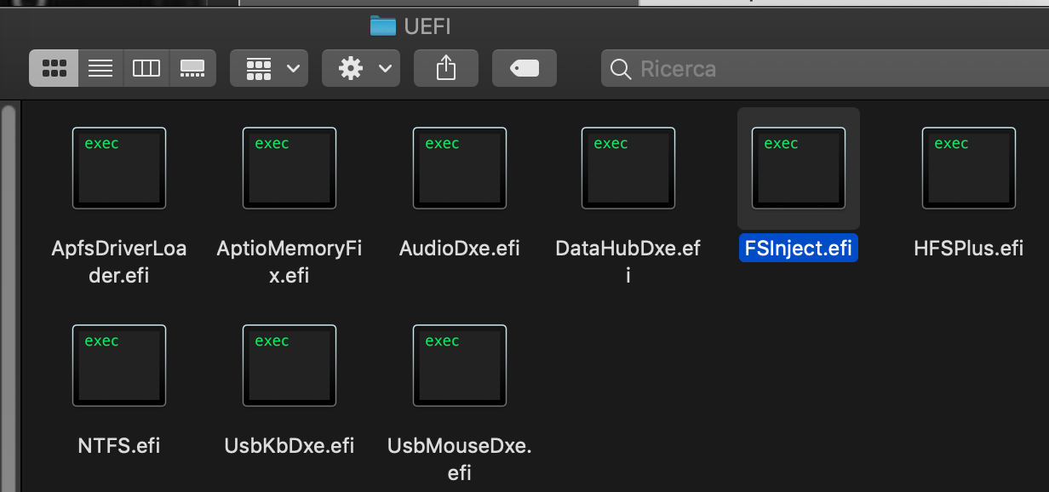Click the FSInject.efi file icon
Viewport: 1049px width, 492px height.
pyautogui.click(x=799, y=169)
